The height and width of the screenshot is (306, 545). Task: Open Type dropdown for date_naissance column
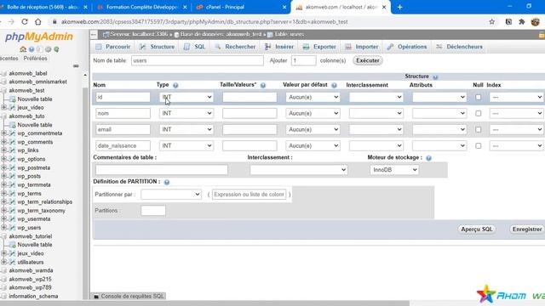click(x=186, y=145)
